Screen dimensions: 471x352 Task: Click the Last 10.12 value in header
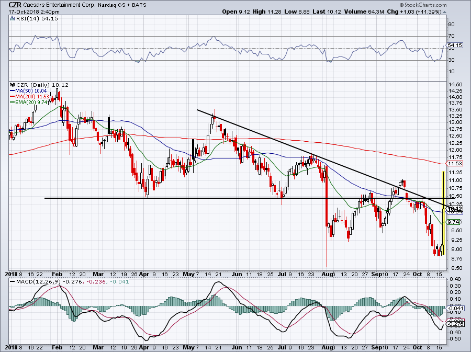point(327,12)
